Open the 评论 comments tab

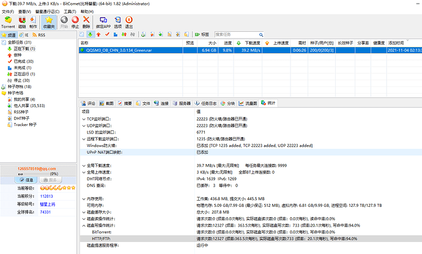[x=89, y=103]
